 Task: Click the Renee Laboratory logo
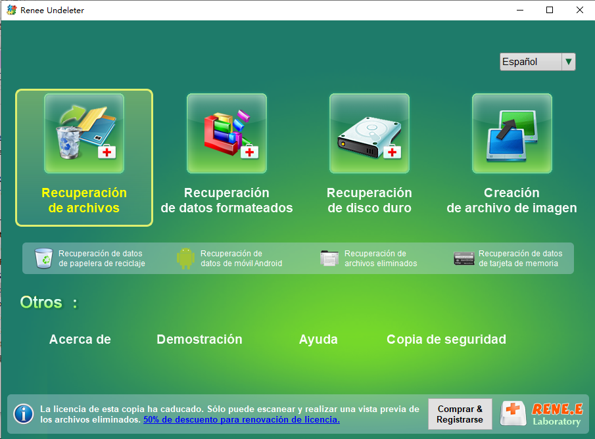pyautogui.click(x=542, y=414)
